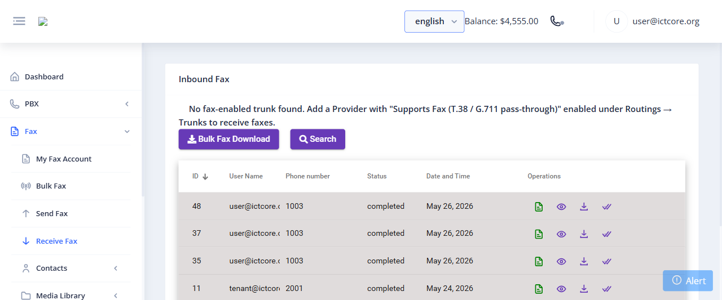View fax 35 with eye icon
This screenshot has height=300, width=722.
coord(561,261)
